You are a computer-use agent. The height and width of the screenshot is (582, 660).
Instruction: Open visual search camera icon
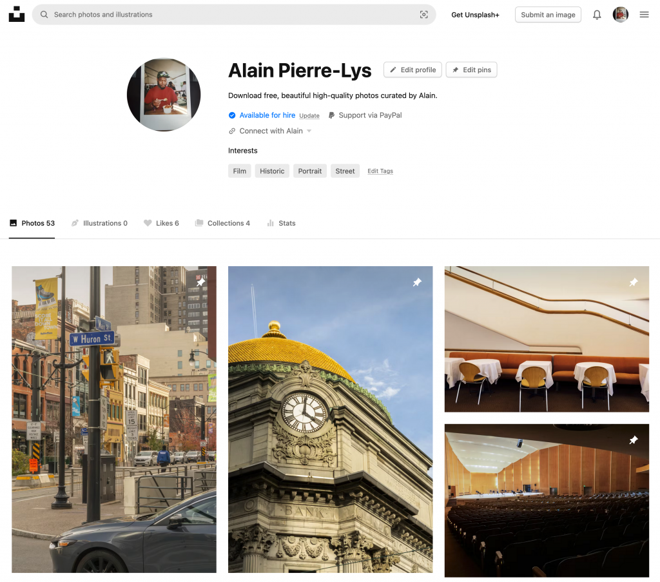coord(423,15)
